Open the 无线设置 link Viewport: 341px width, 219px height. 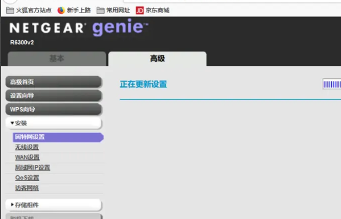point(27,147)
